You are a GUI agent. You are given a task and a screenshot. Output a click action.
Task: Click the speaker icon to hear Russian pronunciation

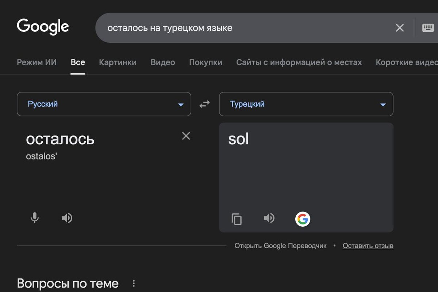pyautogui.click(x=67, y=218)
